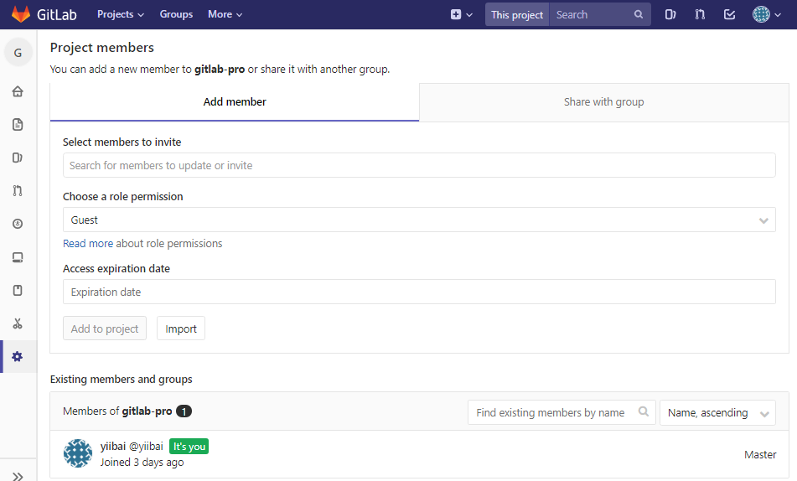Click Existing members and groups heading
The image size is (797, 481).
pos(121,380)
